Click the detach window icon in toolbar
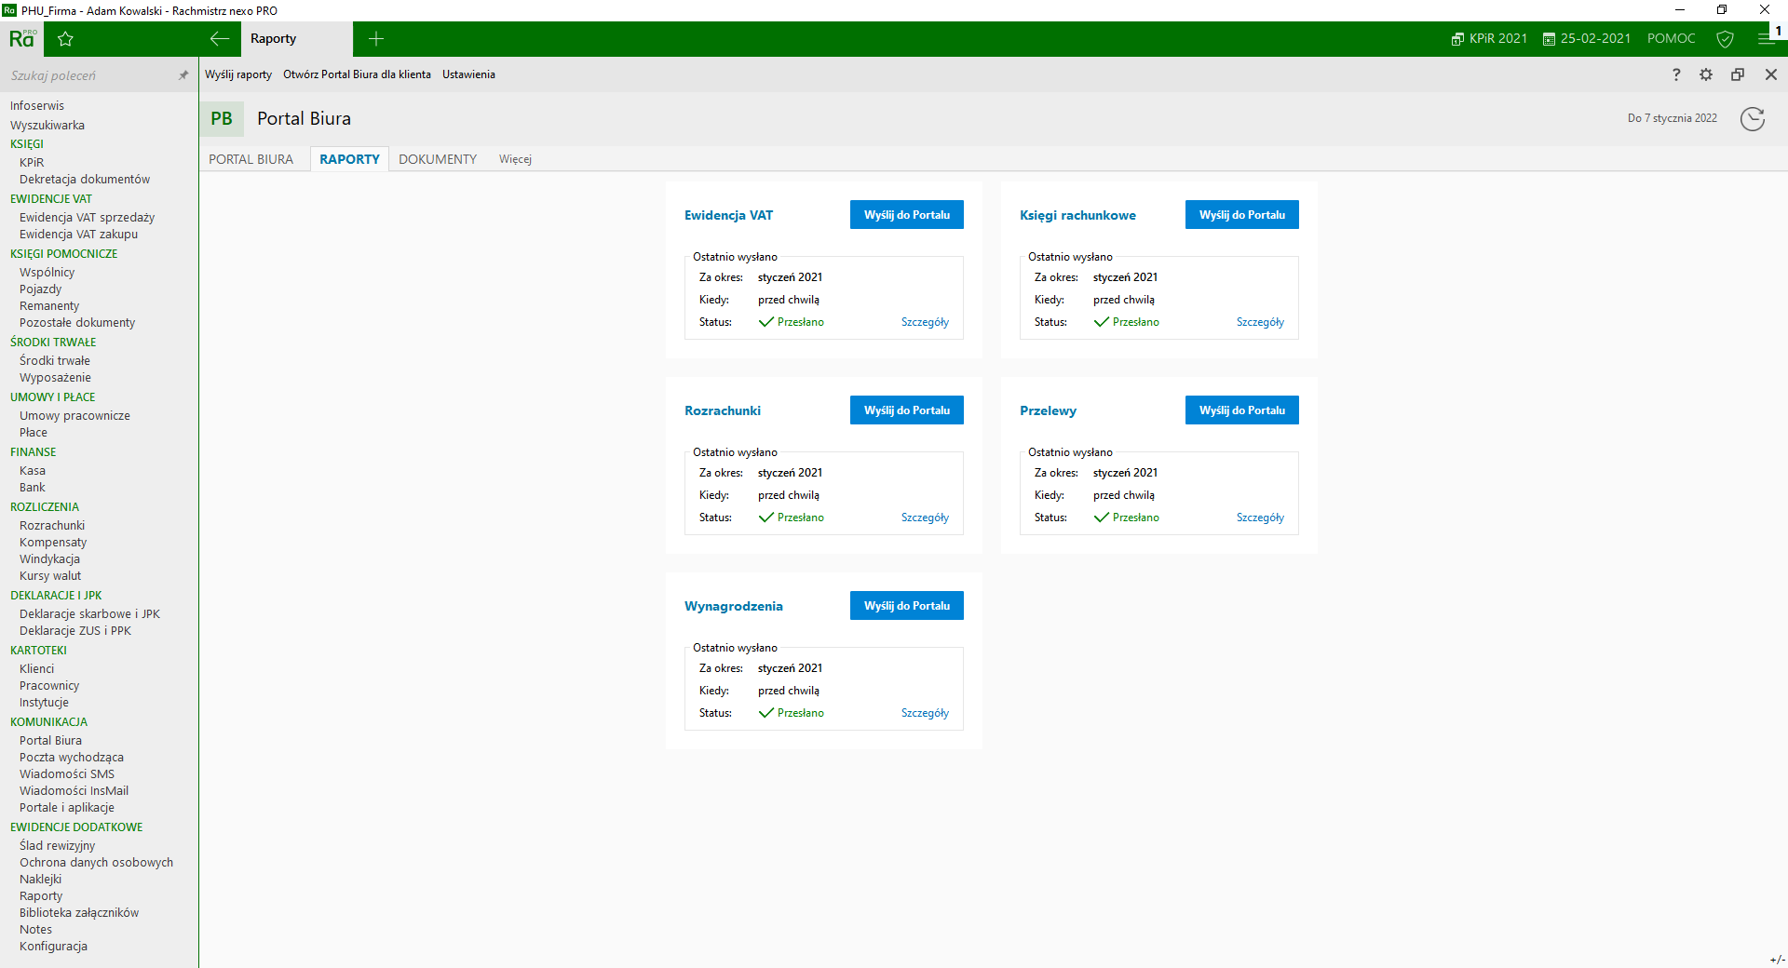The width and height of the screenshot is (1788, 968). 1738,74
